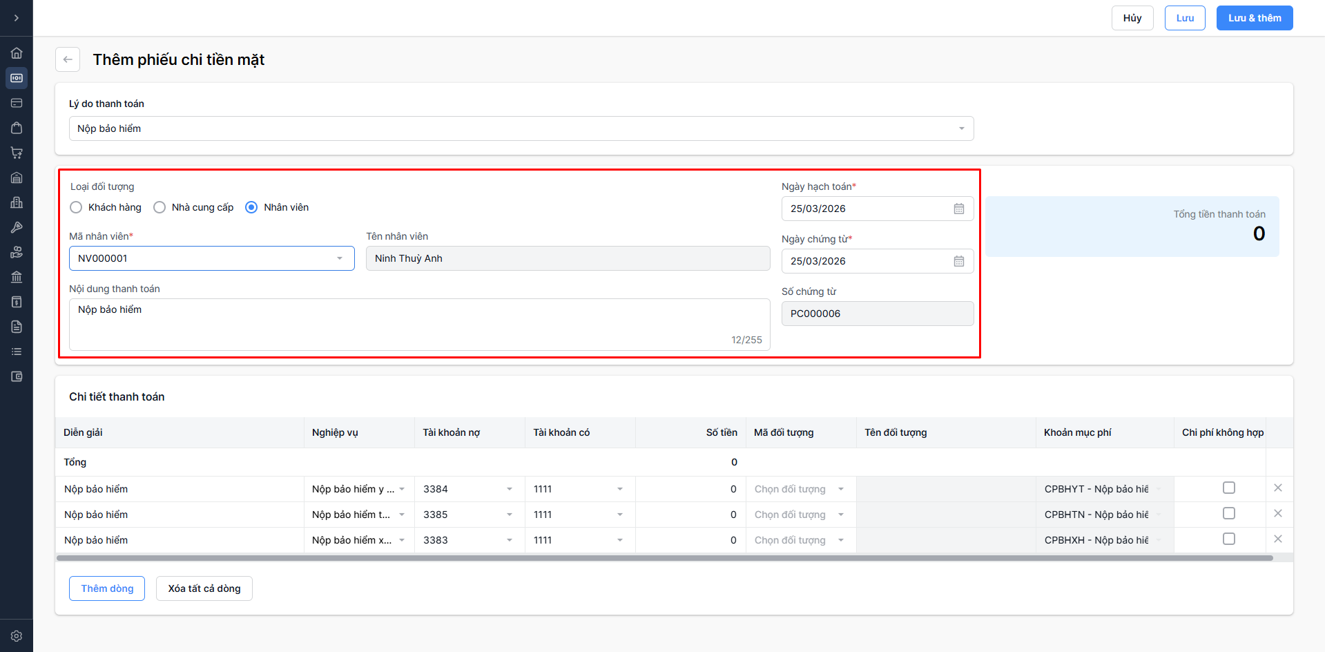Open the Lý do thanh toán dropdown
Screen dimensions: 1325x652
click(521, 128)
